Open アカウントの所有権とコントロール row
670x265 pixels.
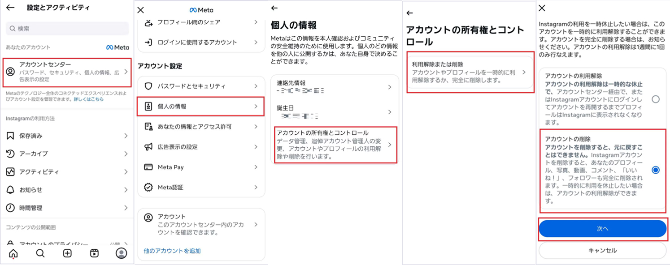pyautogui.click(x=335, y=145)
